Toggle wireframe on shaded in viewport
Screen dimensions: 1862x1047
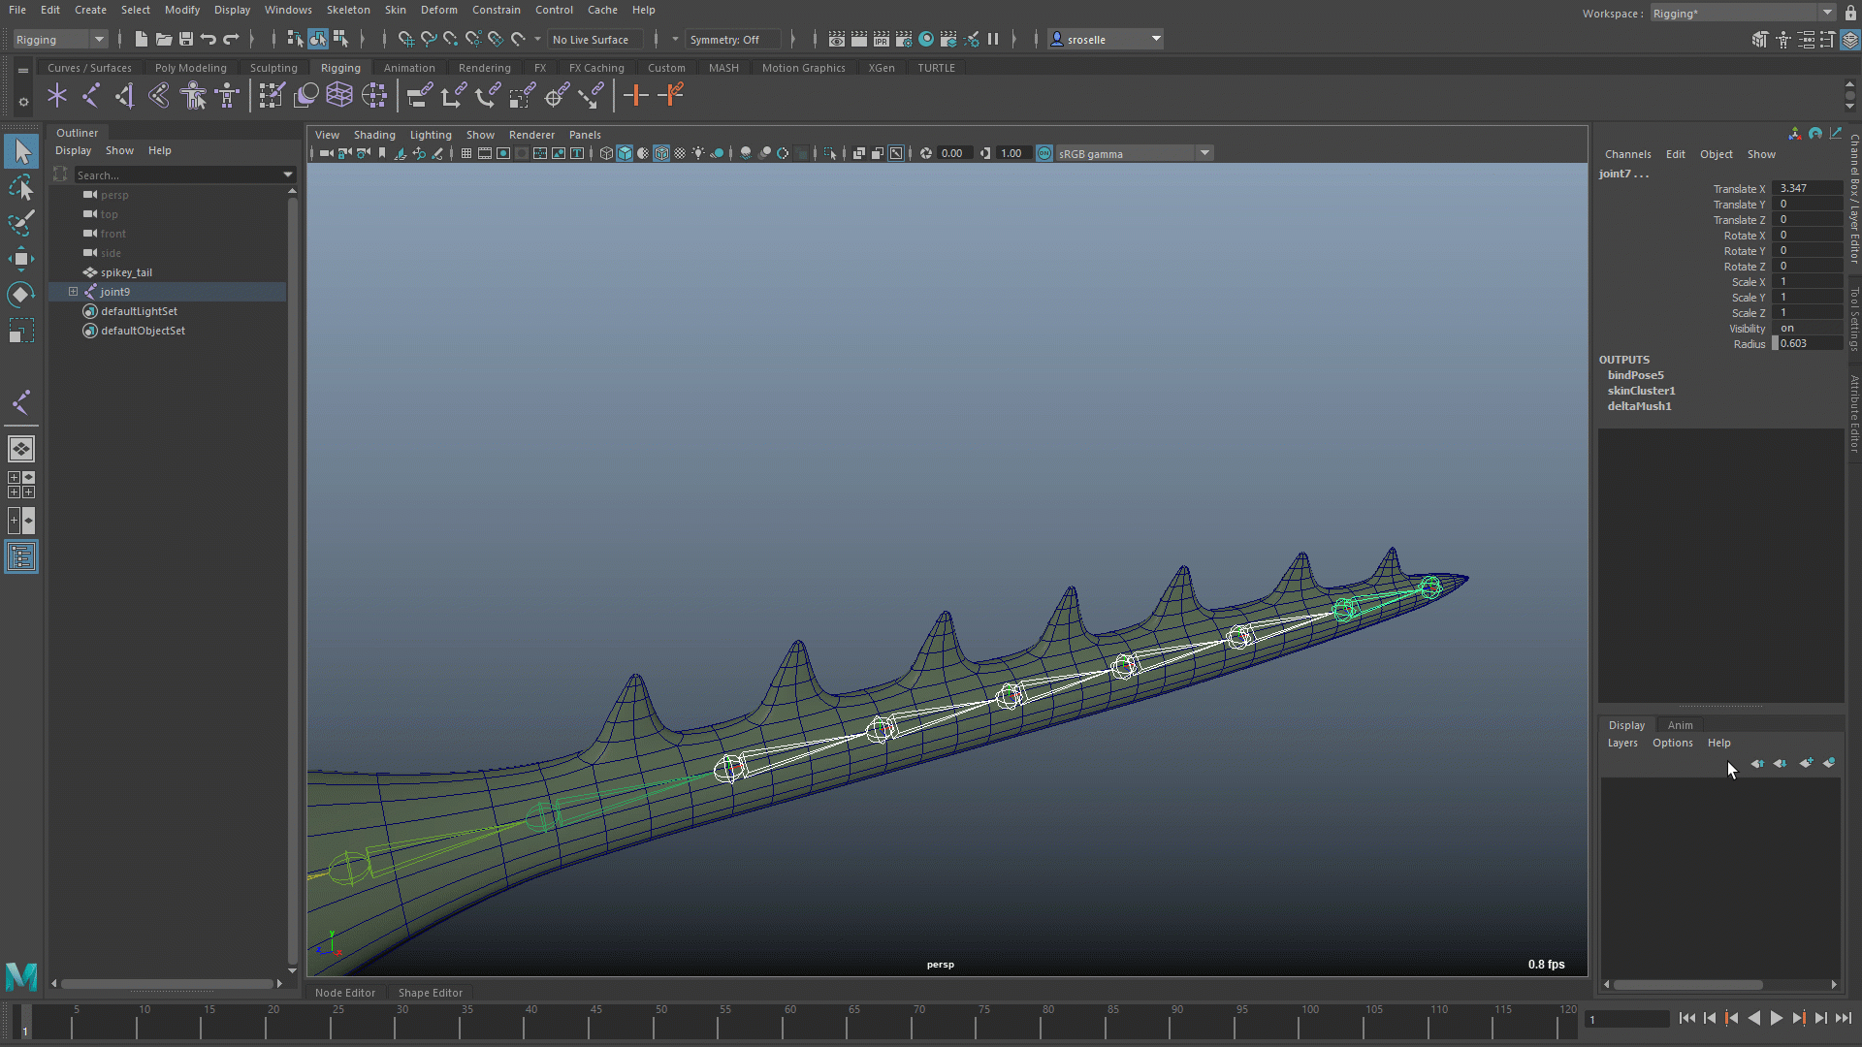pos(660,153)
